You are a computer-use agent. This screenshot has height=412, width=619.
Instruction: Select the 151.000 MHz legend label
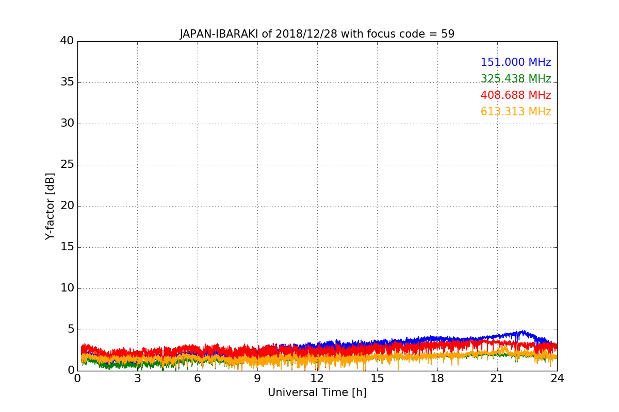point(516,62)
